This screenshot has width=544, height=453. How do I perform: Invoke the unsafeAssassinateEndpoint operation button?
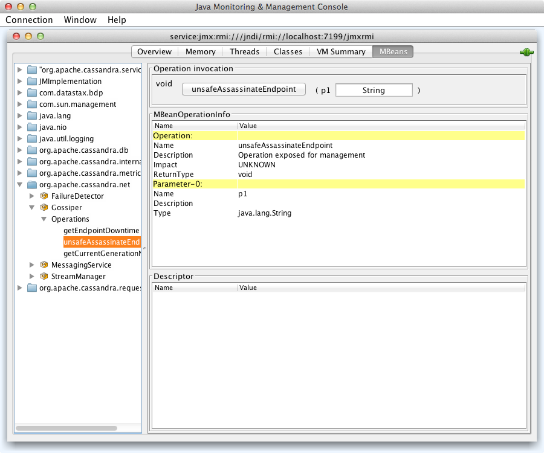tap(244, 89)
